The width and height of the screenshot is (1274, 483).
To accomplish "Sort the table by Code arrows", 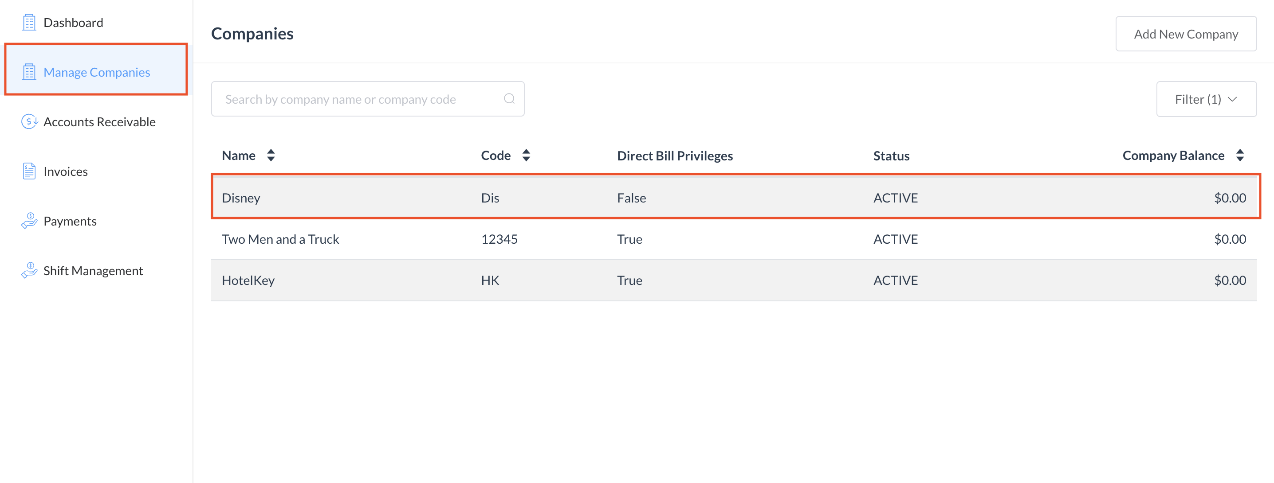I will click(526, 156).
